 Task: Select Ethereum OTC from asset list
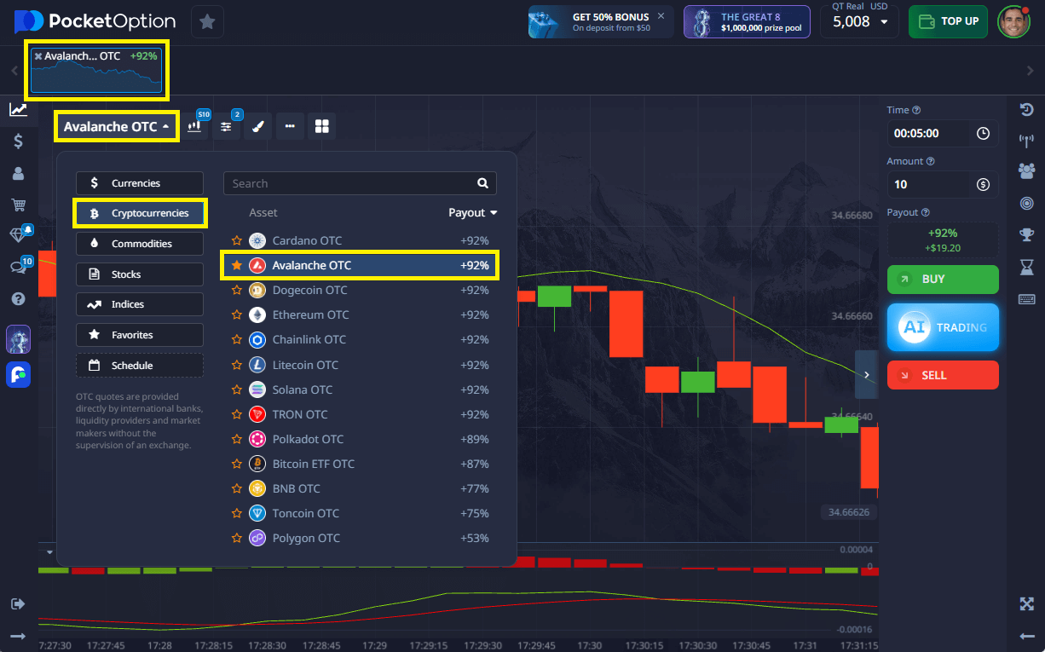pyautogui.click(x=310, y=315)
